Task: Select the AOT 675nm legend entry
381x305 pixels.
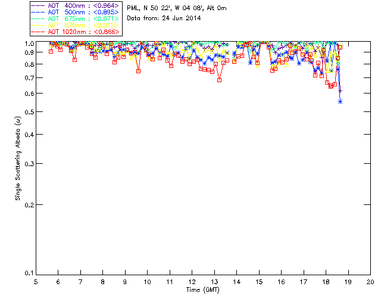Action: [x=76, y=18]
